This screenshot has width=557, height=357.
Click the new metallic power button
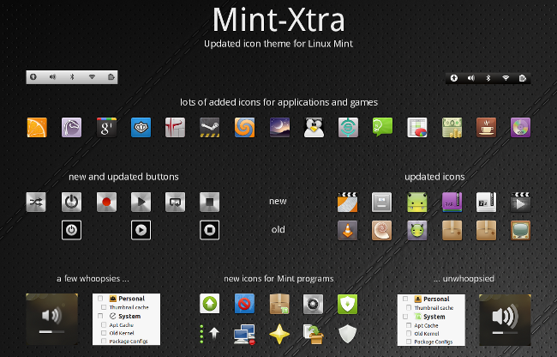(x=71, y=202)
